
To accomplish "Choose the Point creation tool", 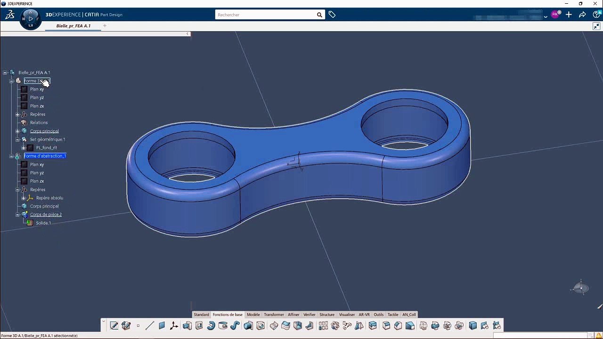I will pyautogui.click(x=138, y=325).
